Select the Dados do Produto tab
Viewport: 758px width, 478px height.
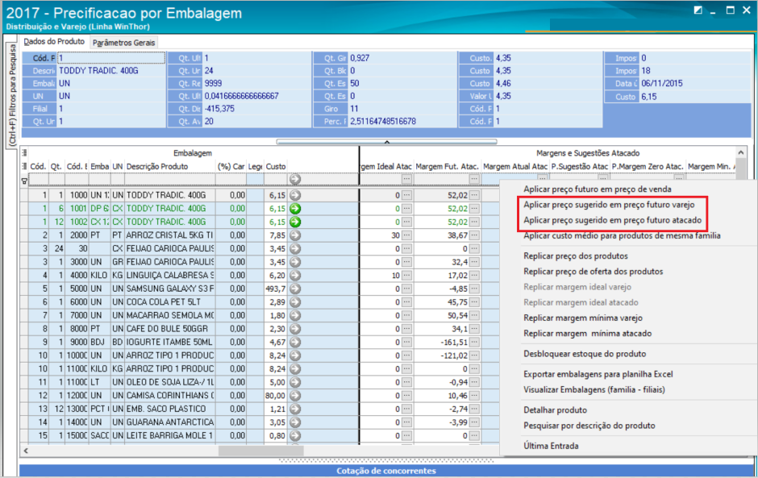[x=54, y=42]
